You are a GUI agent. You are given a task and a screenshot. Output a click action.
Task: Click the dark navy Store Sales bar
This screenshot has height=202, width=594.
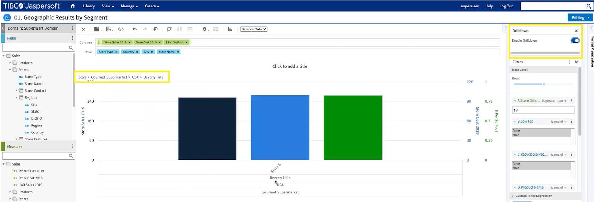pyautogui.click(x=207, y=129)
